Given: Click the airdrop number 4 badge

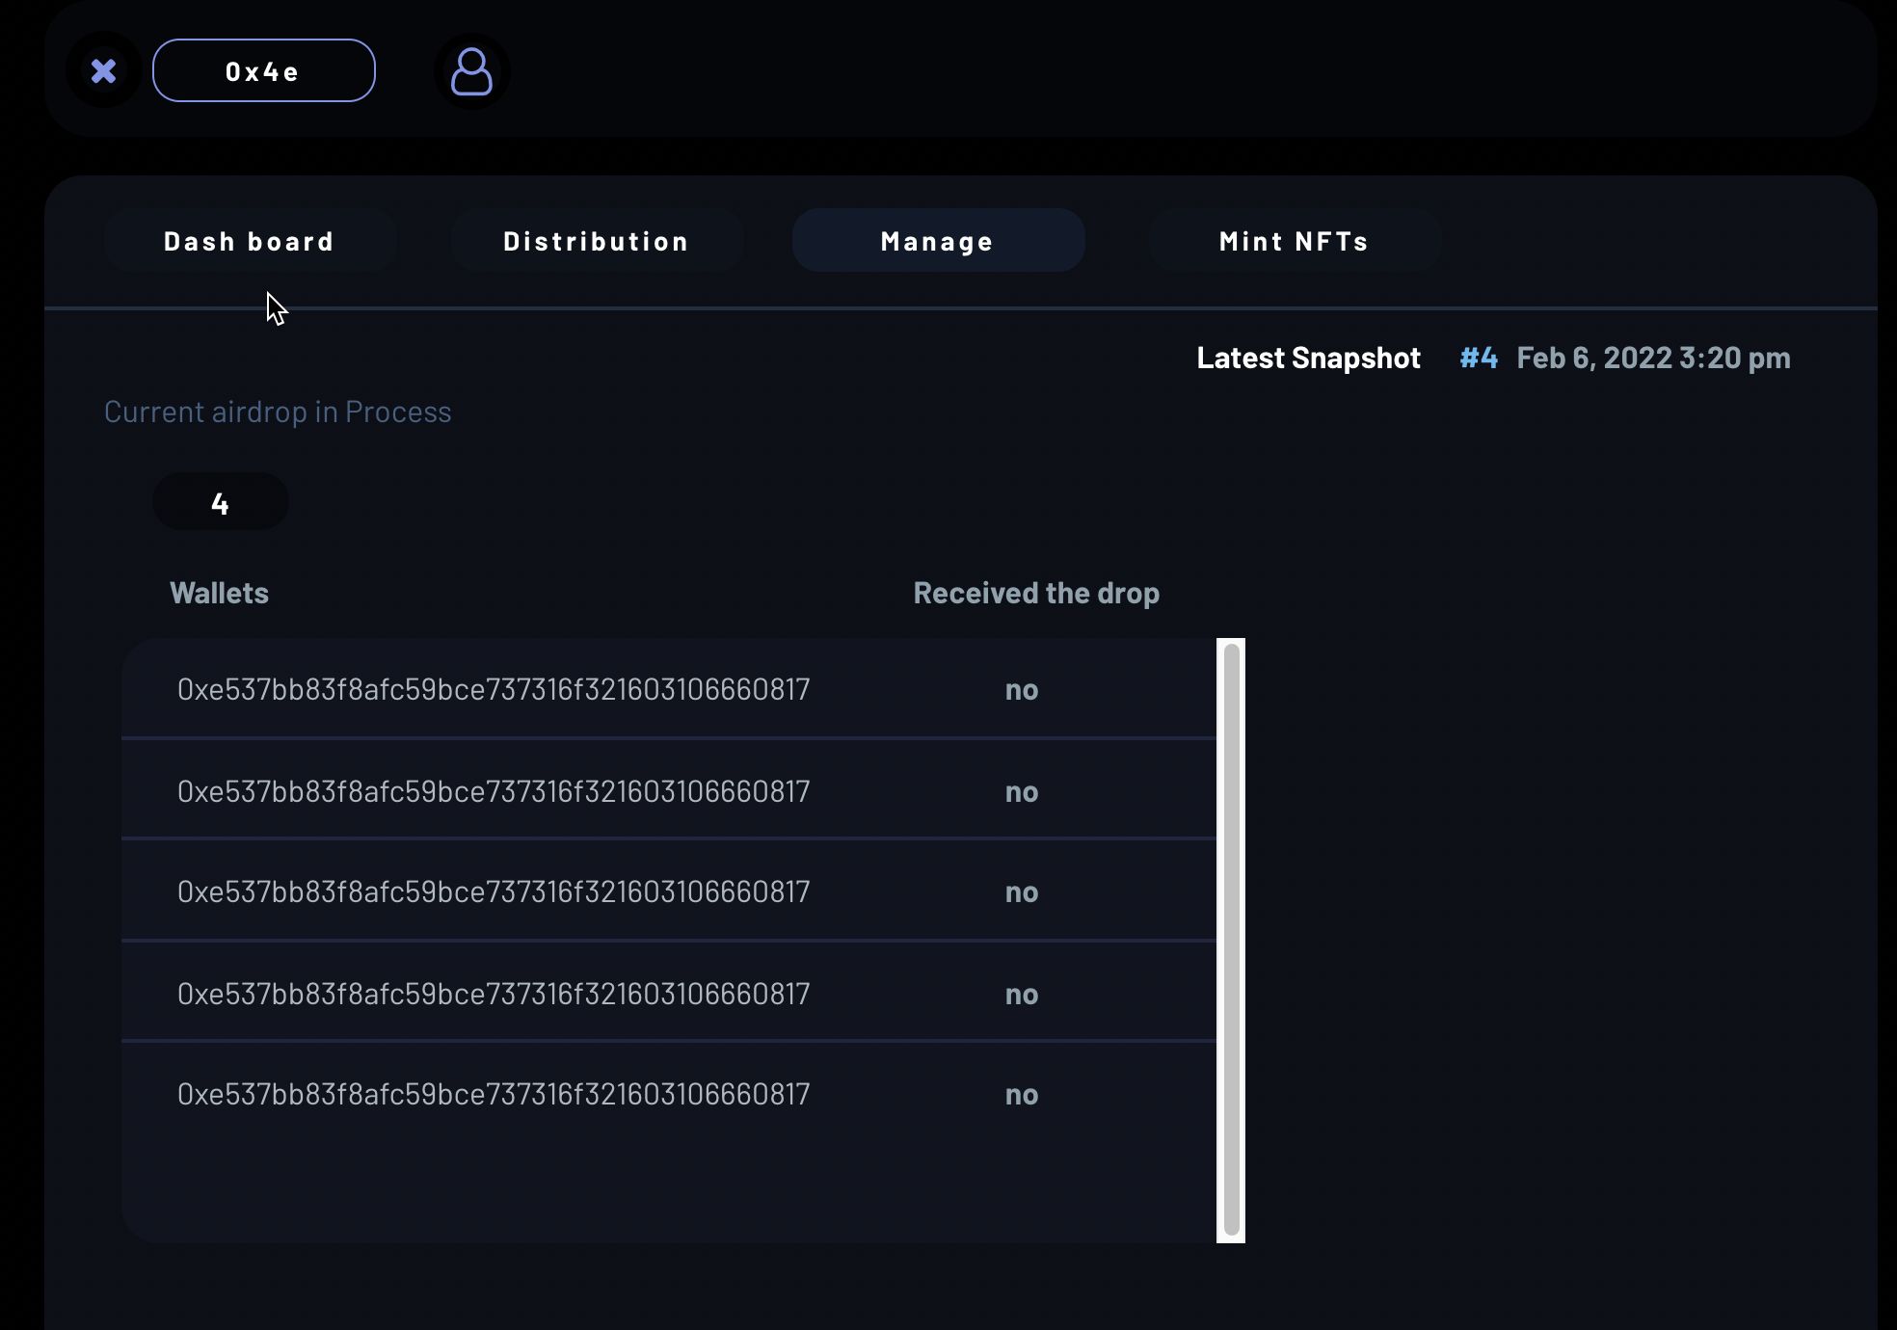Looking at the screenshot, I should tap(221, 502).
